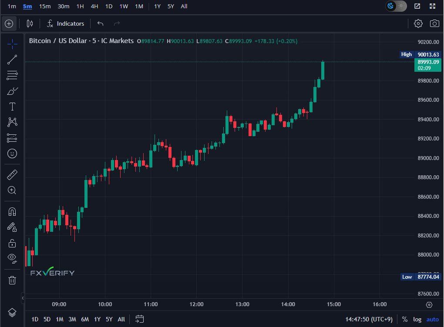Toggle magnet mode for drawings
This screenshot has height=327, width=444.
click(x=12, y=212)
